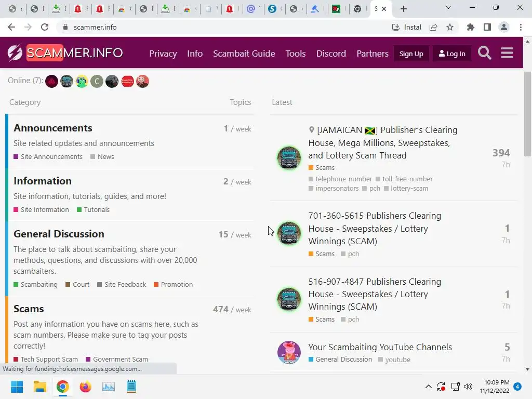532x399 pixels.
Task: Open the Promotion subcategory
Action: coord(173,284)
